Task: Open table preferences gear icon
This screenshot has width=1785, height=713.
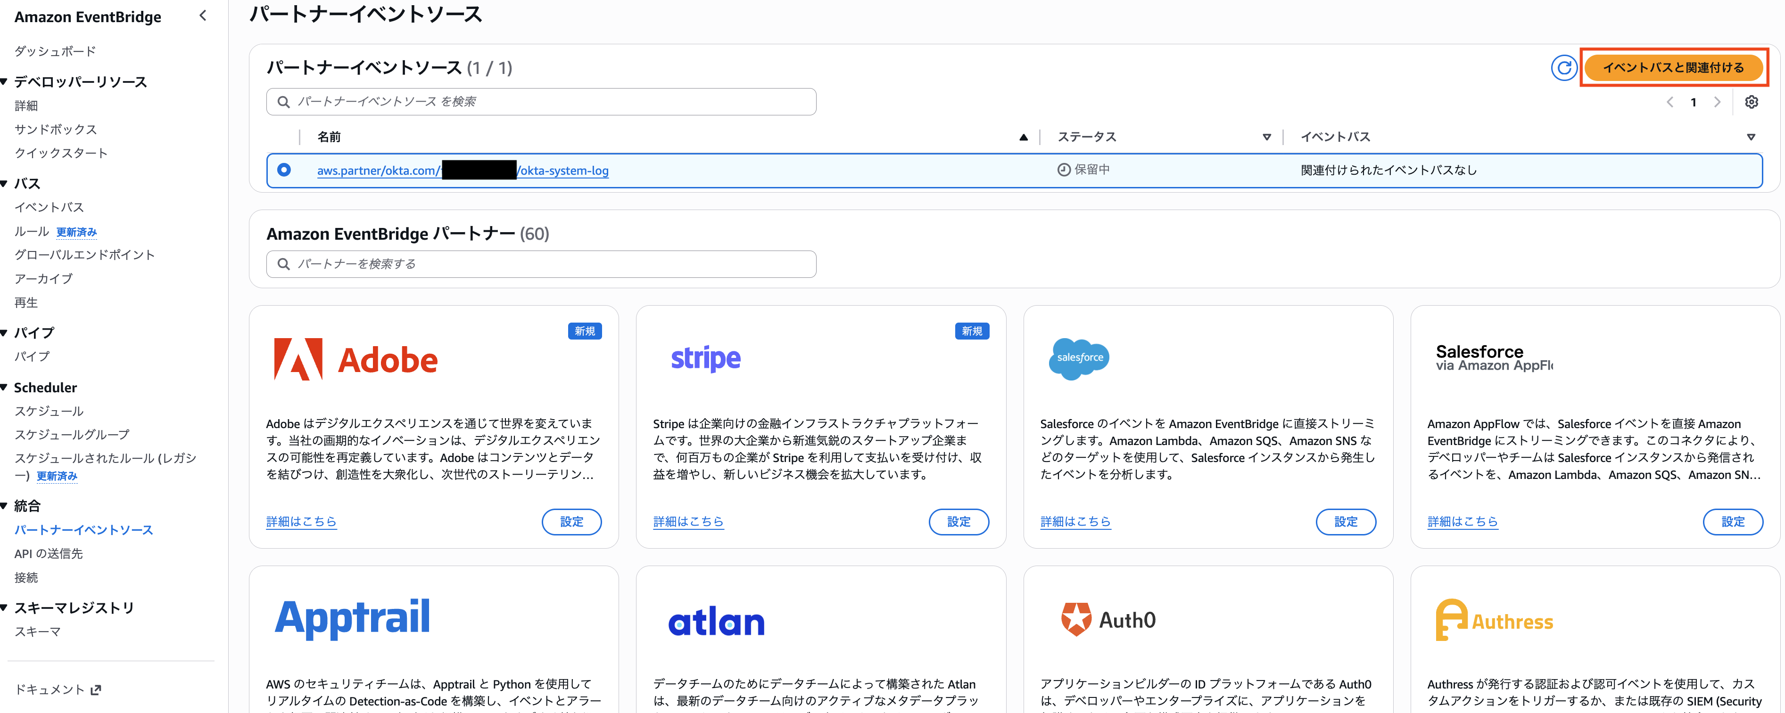Action: [1751, 102]
